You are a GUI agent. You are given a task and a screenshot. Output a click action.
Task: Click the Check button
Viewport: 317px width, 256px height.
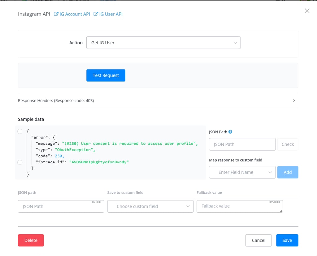pos(288,144)
